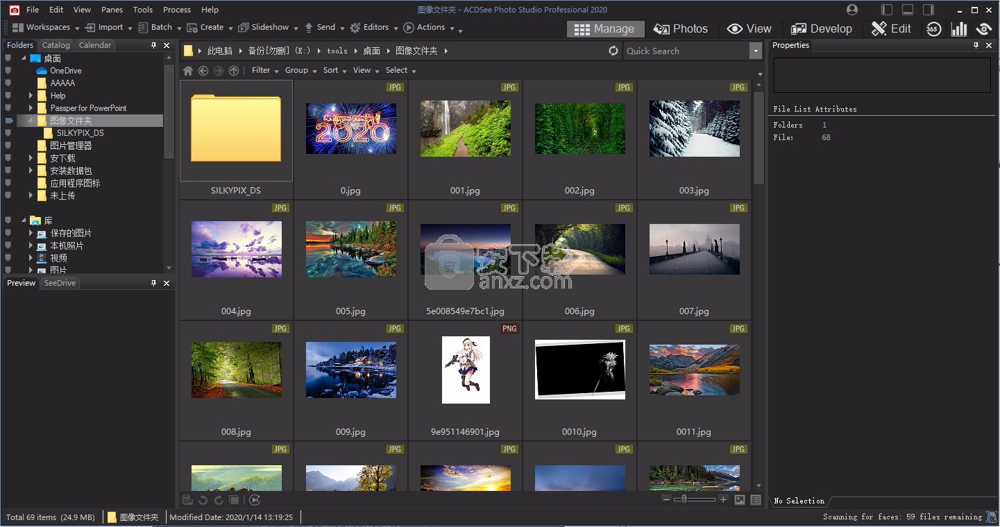Pin the Folders pane
Screen dimensions: 1000x527
click(x=153, y=45)
